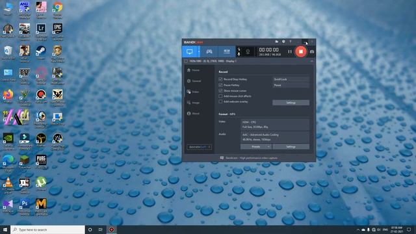Open Bandicam help question mark icon

[x=291, y=42]
